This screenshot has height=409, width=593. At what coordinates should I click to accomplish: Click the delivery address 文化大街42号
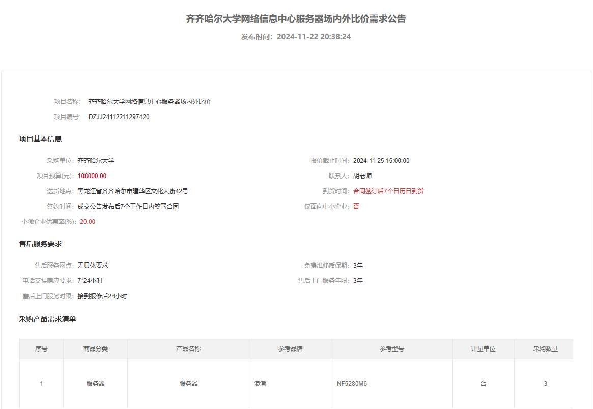coord(133,191)
